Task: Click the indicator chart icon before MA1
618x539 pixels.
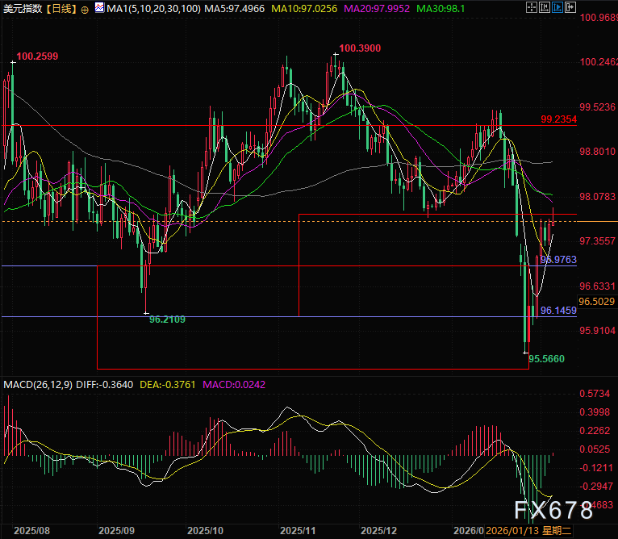Action: coord(100,8)
